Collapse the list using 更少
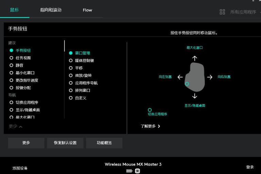The image size is (261, 174). tap(15, 126)
